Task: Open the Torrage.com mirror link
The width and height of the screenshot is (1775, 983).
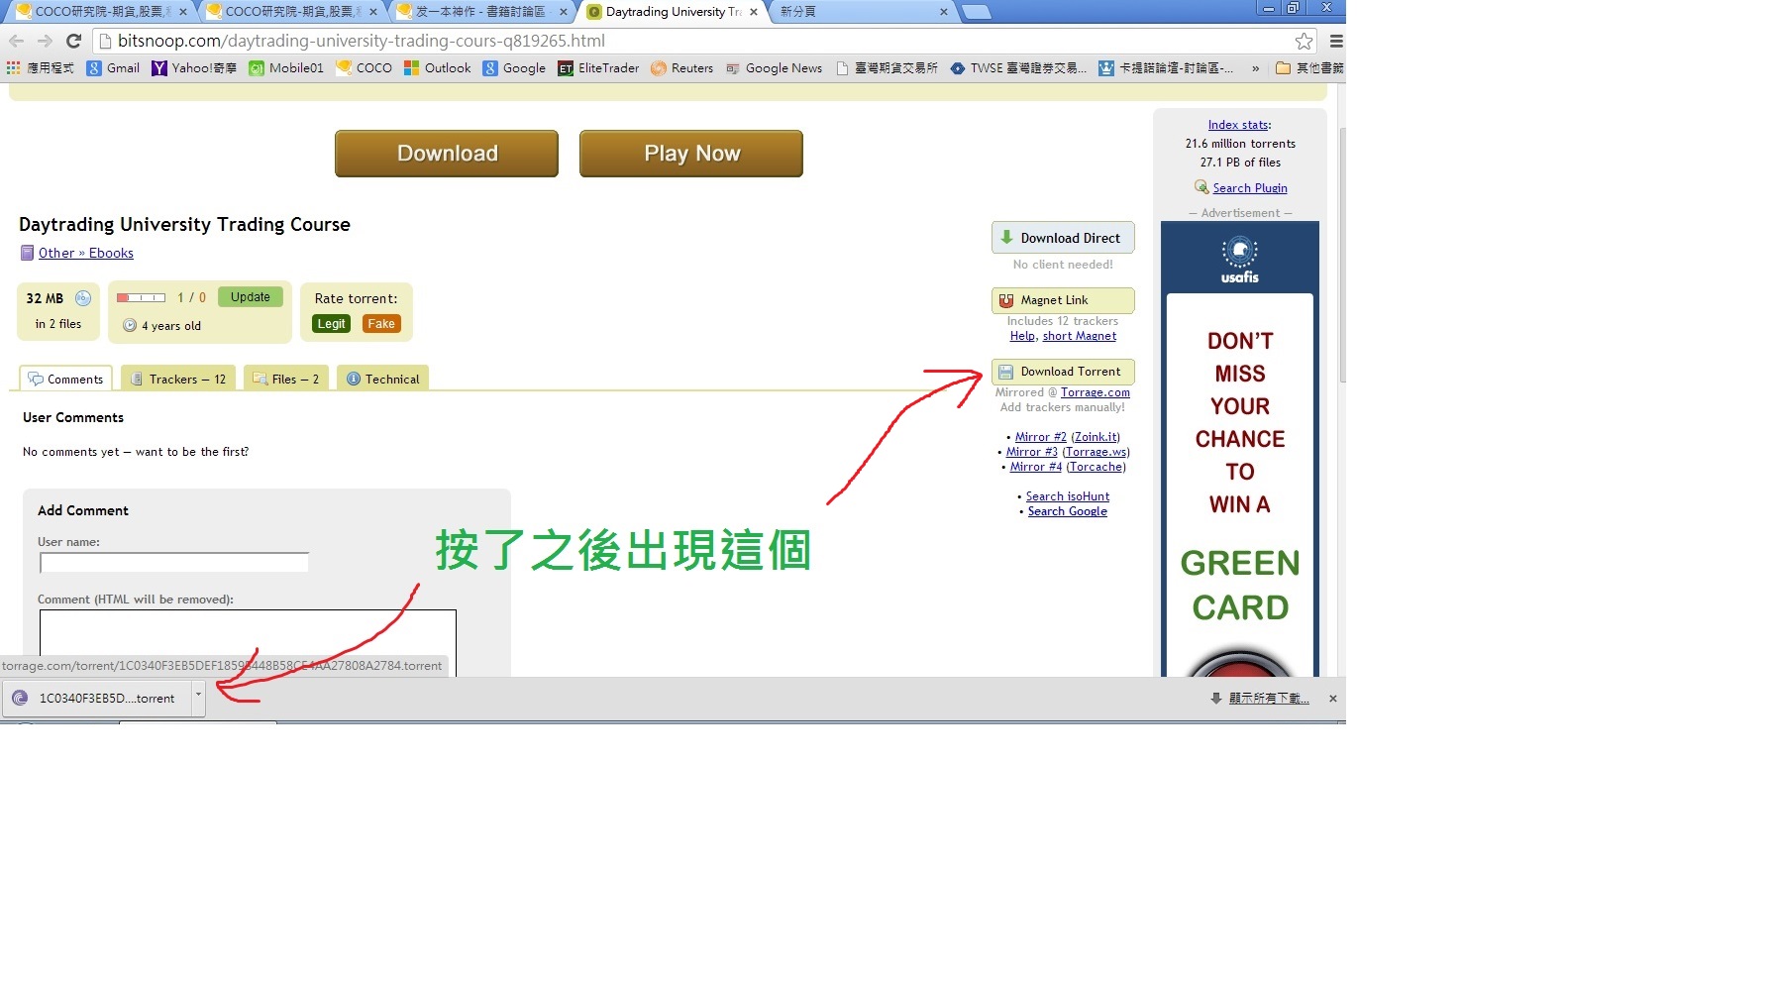Action: click(1096, 392)
